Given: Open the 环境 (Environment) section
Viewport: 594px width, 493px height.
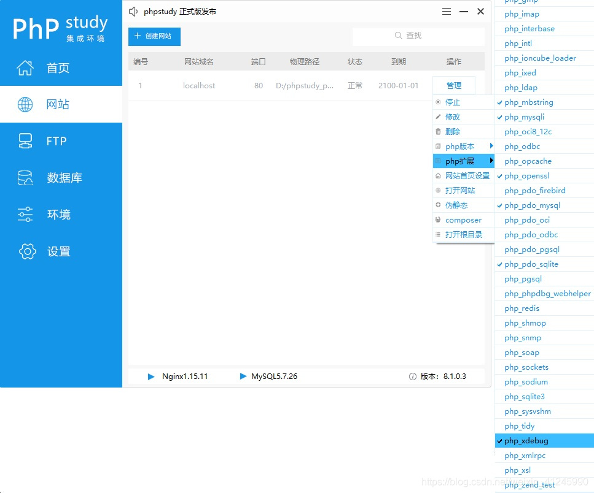Looking at the screenshot, I should pos(58,215).
